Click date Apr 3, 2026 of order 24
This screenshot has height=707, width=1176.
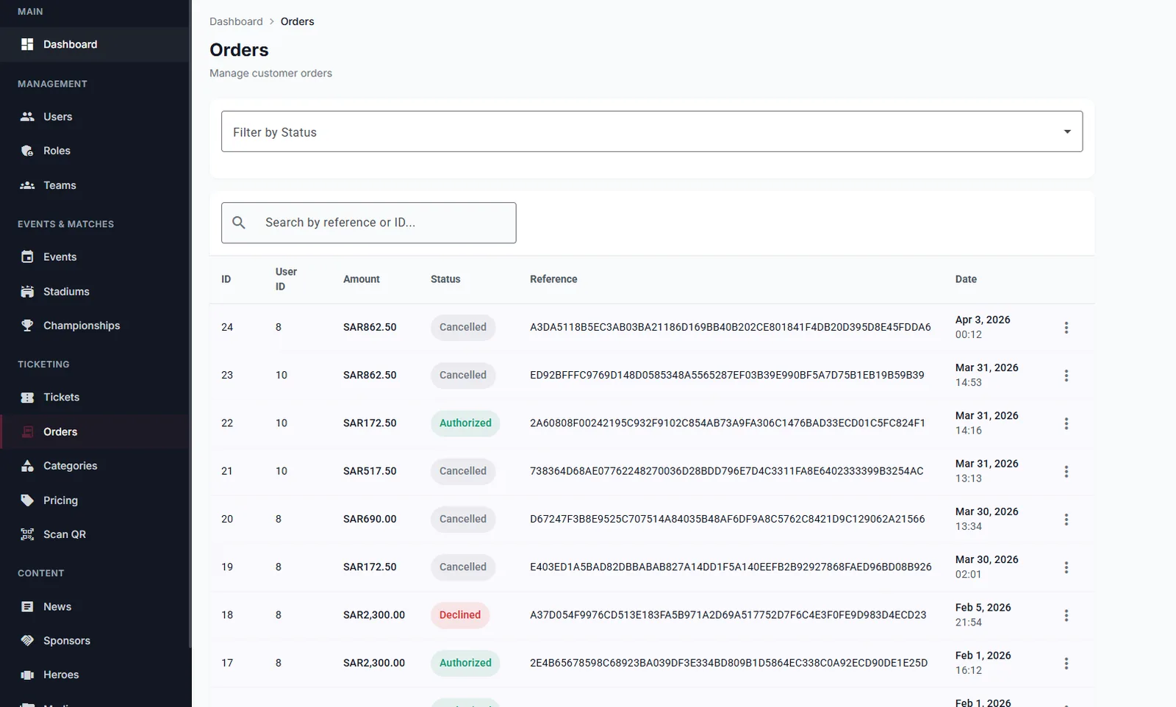coord(983,320)
